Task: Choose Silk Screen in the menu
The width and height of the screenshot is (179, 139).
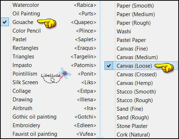Action: point(54,82)
